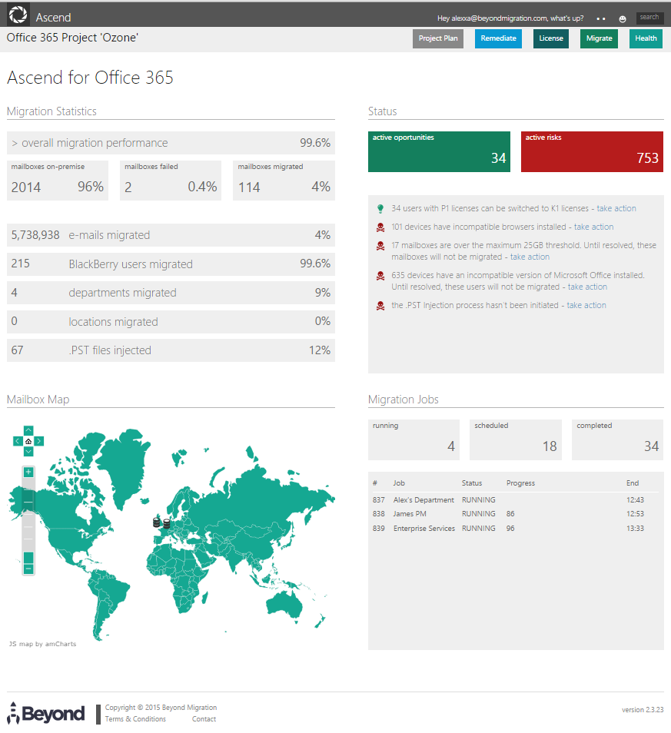
Task: Click the mailboxes migrated tile
Action: tap(284, 181)
